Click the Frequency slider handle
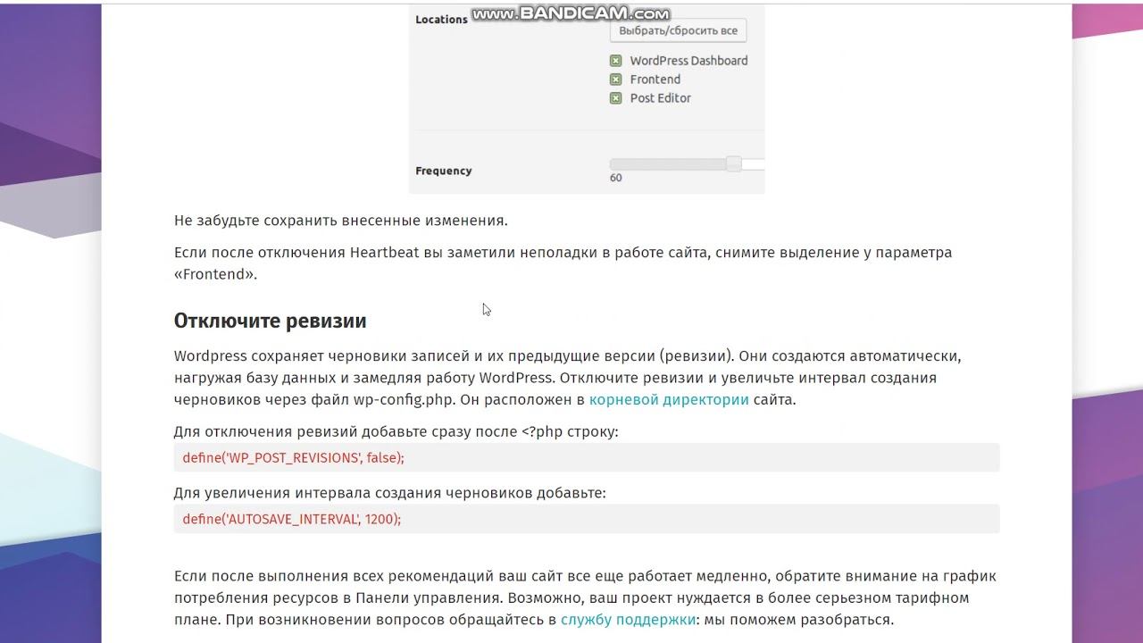 coord(733,163)
